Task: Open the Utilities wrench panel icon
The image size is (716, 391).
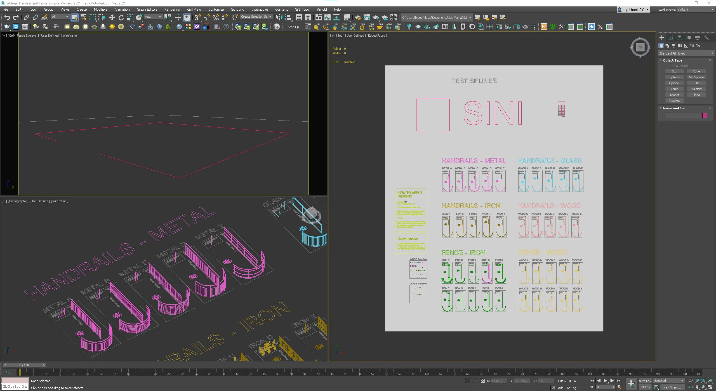Action: tap(706, 37)
